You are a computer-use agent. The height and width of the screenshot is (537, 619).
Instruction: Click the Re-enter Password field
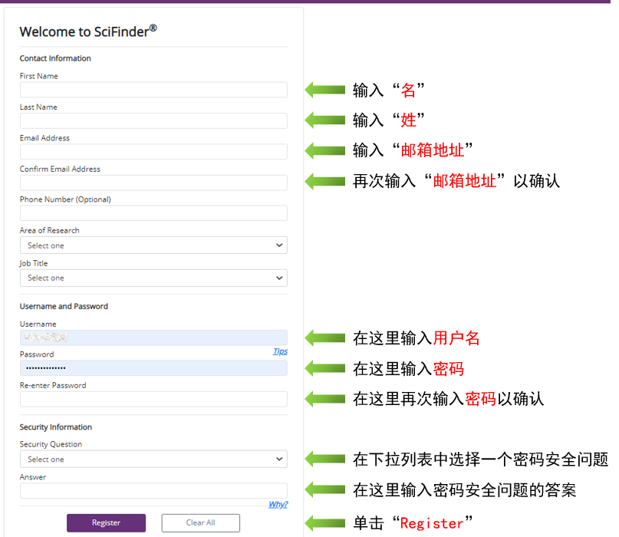point(153,399)
